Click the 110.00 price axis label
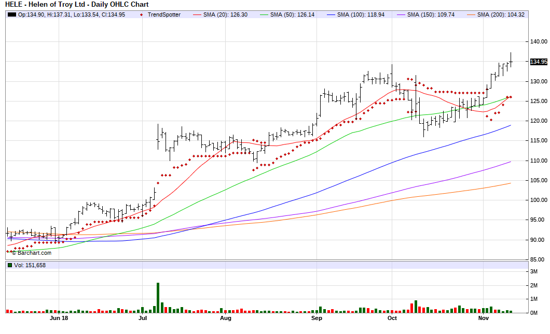550x334 pixels. [x=539, y=161]
